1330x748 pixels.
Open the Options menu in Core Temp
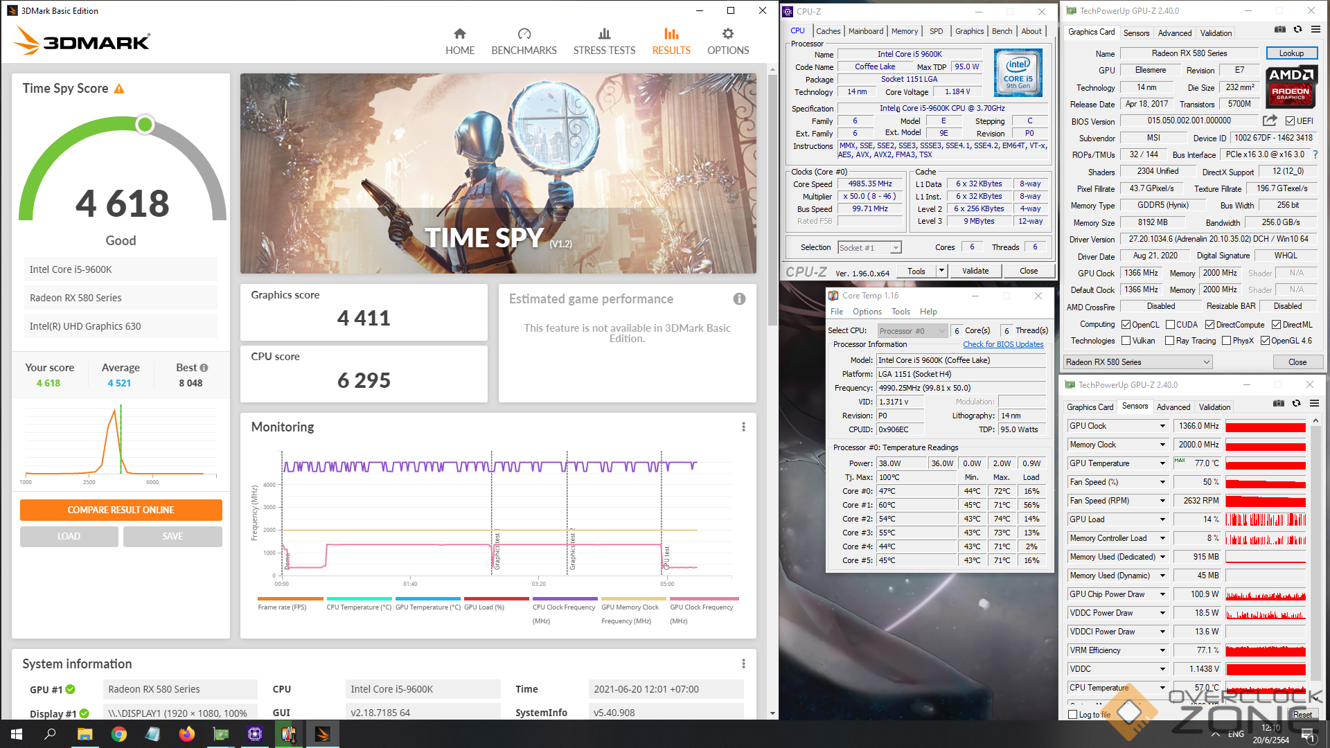(x=867, y=312)
